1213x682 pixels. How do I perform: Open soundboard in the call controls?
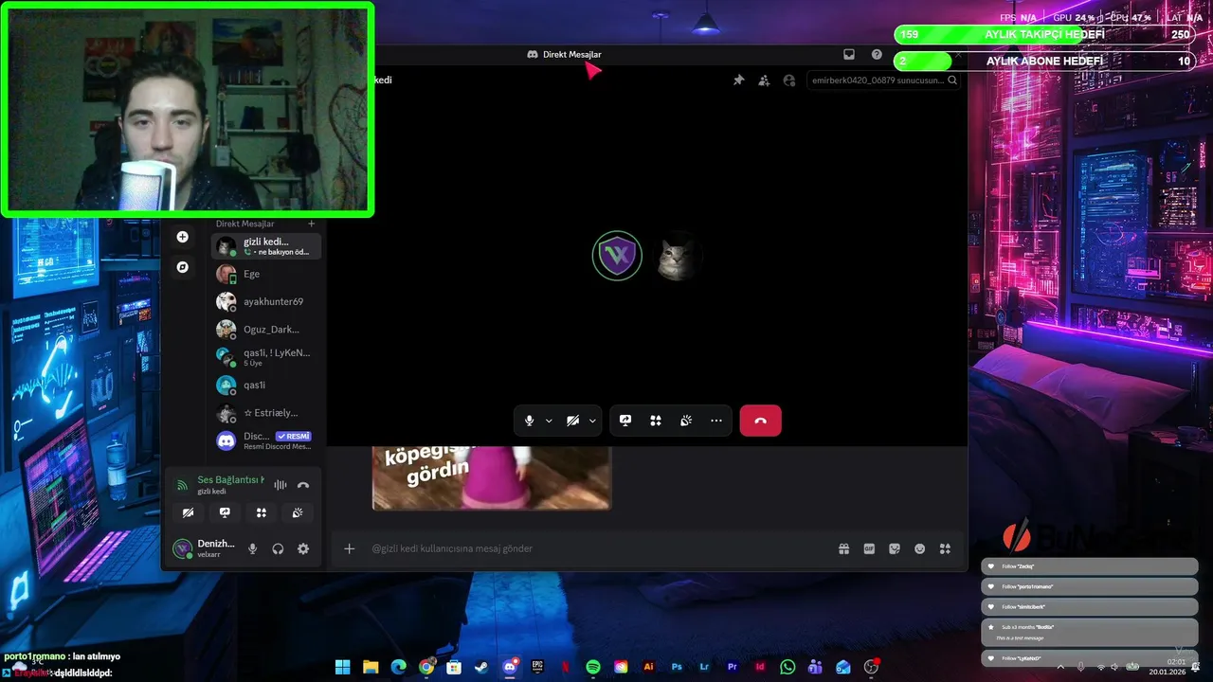(x=686, y=421)
